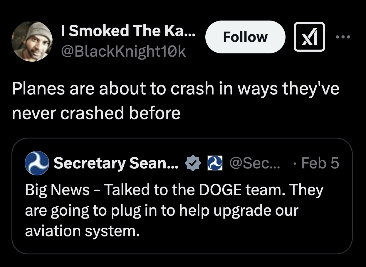Viewport: 366px width, 267px height.
Task: Click the verified checkmark badge
Action: coord(193,163)
